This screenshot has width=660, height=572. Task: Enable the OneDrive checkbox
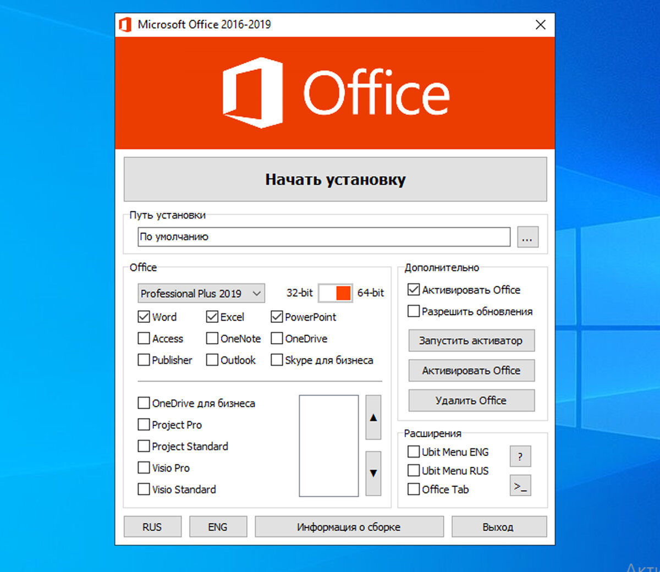click(277, 338)
